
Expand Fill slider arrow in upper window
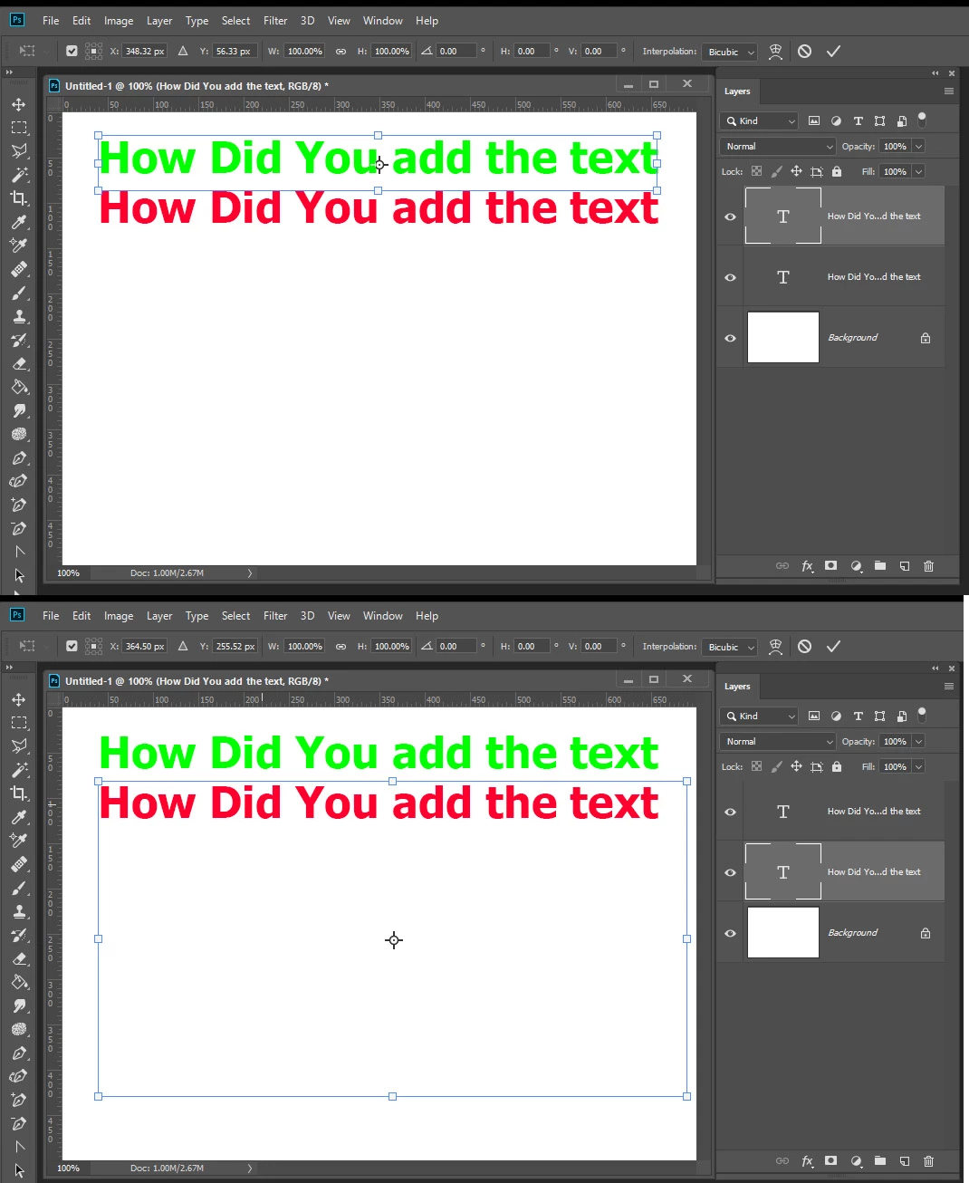point(918,172)
